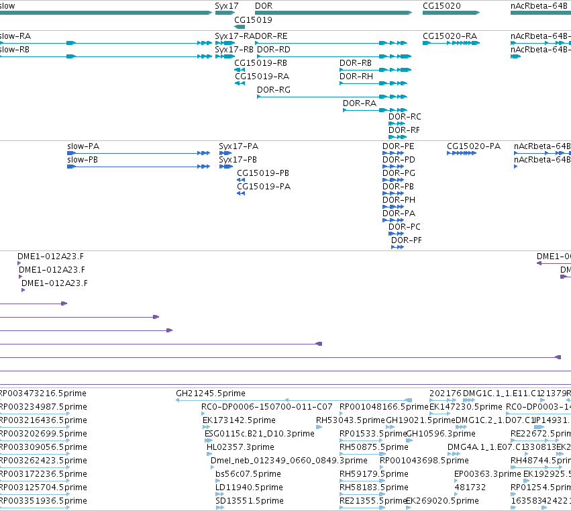Select the DOR-PC protein label
The image size is (571, 511).
coord(404,227)
